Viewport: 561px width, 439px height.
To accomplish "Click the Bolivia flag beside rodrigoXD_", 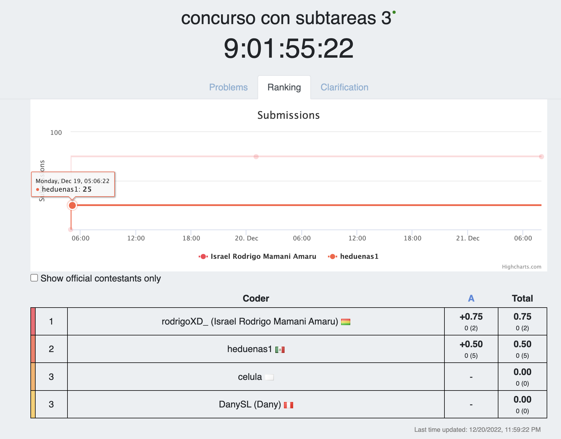I will [x=346, y=321].
